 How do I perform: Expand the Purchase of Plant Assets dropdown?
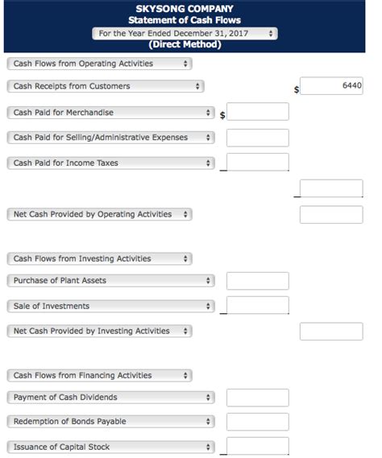coord(111,281)
